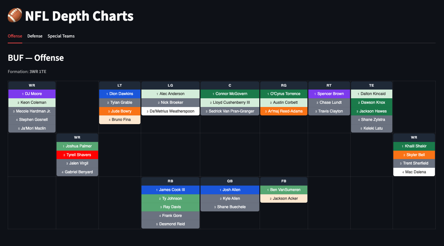Click tight end Dalton Kincaid
The width and height of the screenshot is (444, 246).
pos(372,94)
